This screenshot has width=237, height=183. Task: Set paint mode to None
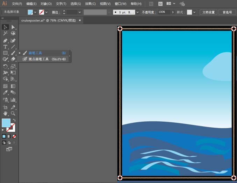pyautogui.click(x=14, y=136)
